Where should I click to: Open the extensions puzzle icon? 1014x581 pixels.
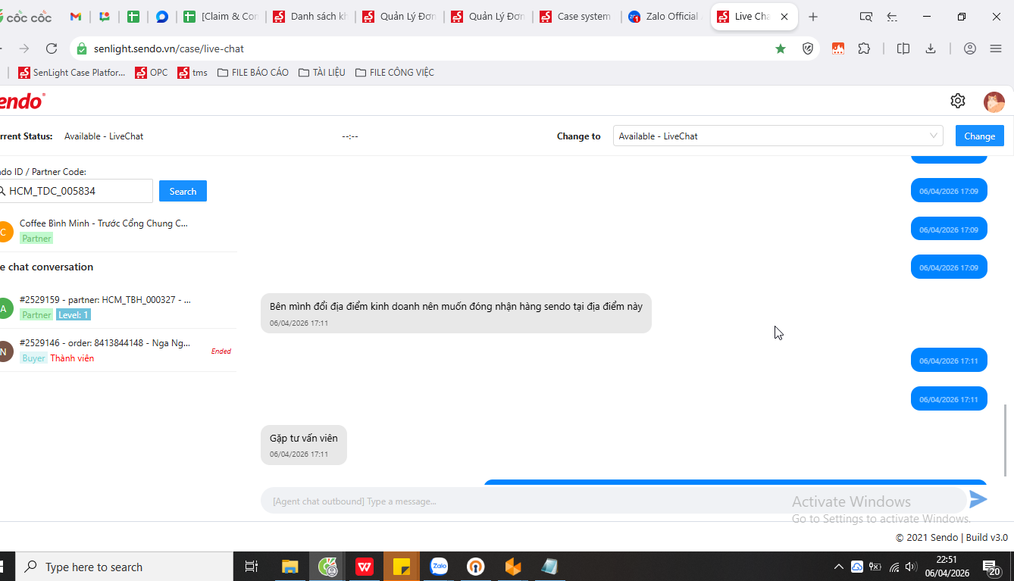pyautogui.click(x=864, y=48)
